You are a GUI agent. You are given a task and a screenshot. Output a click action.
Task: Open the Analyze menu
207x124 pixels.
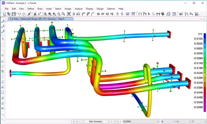pyautogui.click(x=79, y=9)
